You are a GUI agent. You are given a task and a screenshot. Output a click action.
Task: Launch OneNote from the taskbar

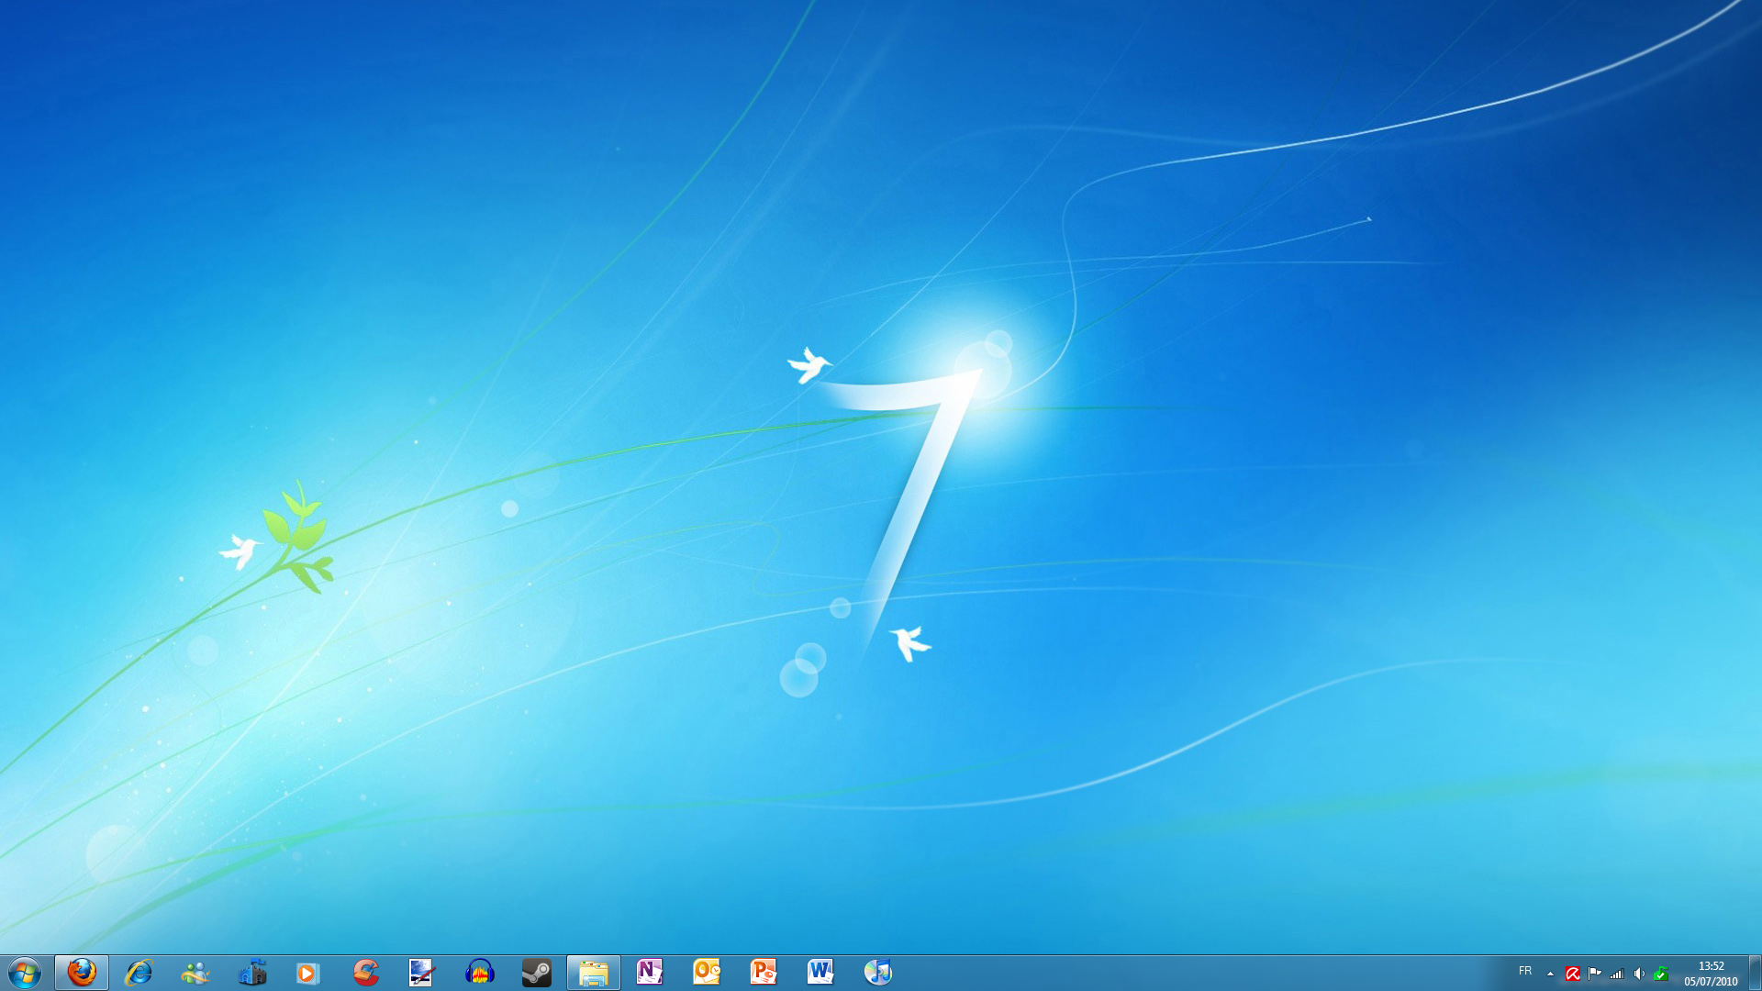[650, 973]
